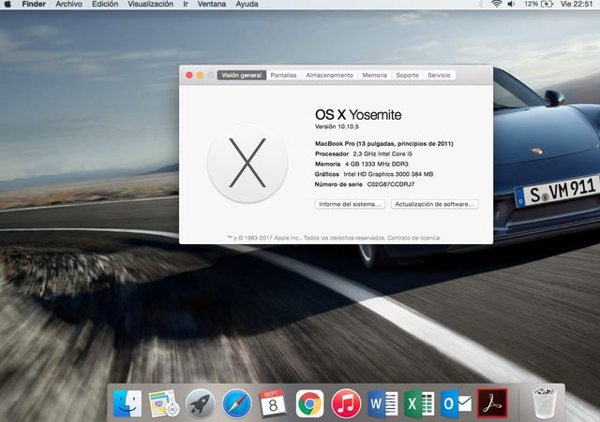Launch Google Chrome from Dock
This screenshot has height=422, width=600.
click(309, 403)
